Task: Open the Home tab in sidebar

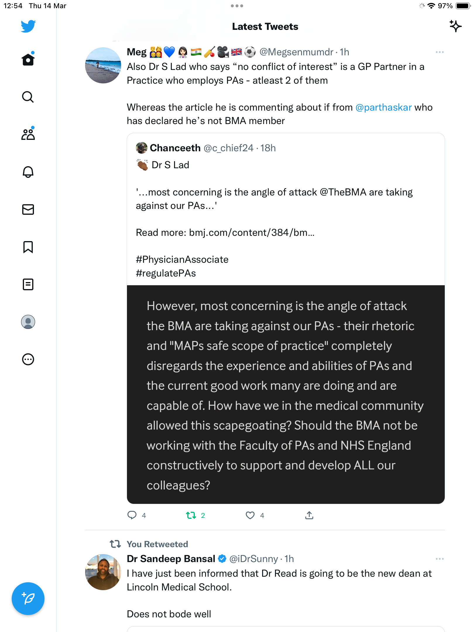Action: point(28,59)
